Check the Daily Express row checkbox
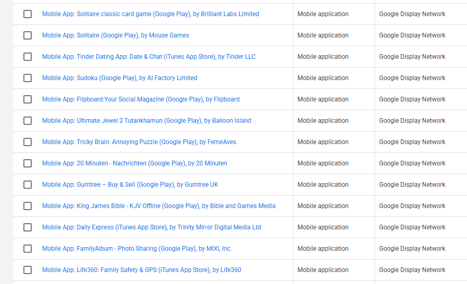Image resolution: width=467 pixels, height=284 pixels. click(28, 227)
